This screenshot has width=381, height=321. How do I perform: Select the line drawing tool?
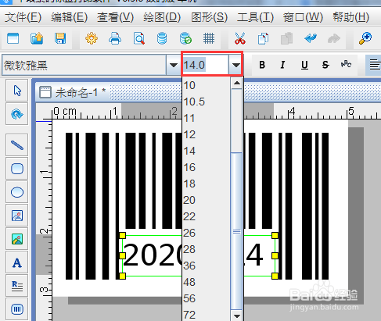(x=17, y=145)
